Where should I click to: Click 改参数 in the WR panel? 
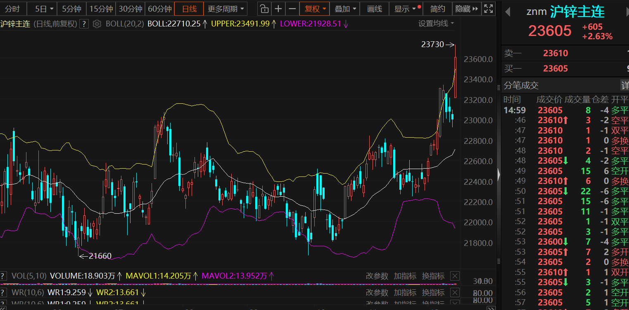click(377, 293)
